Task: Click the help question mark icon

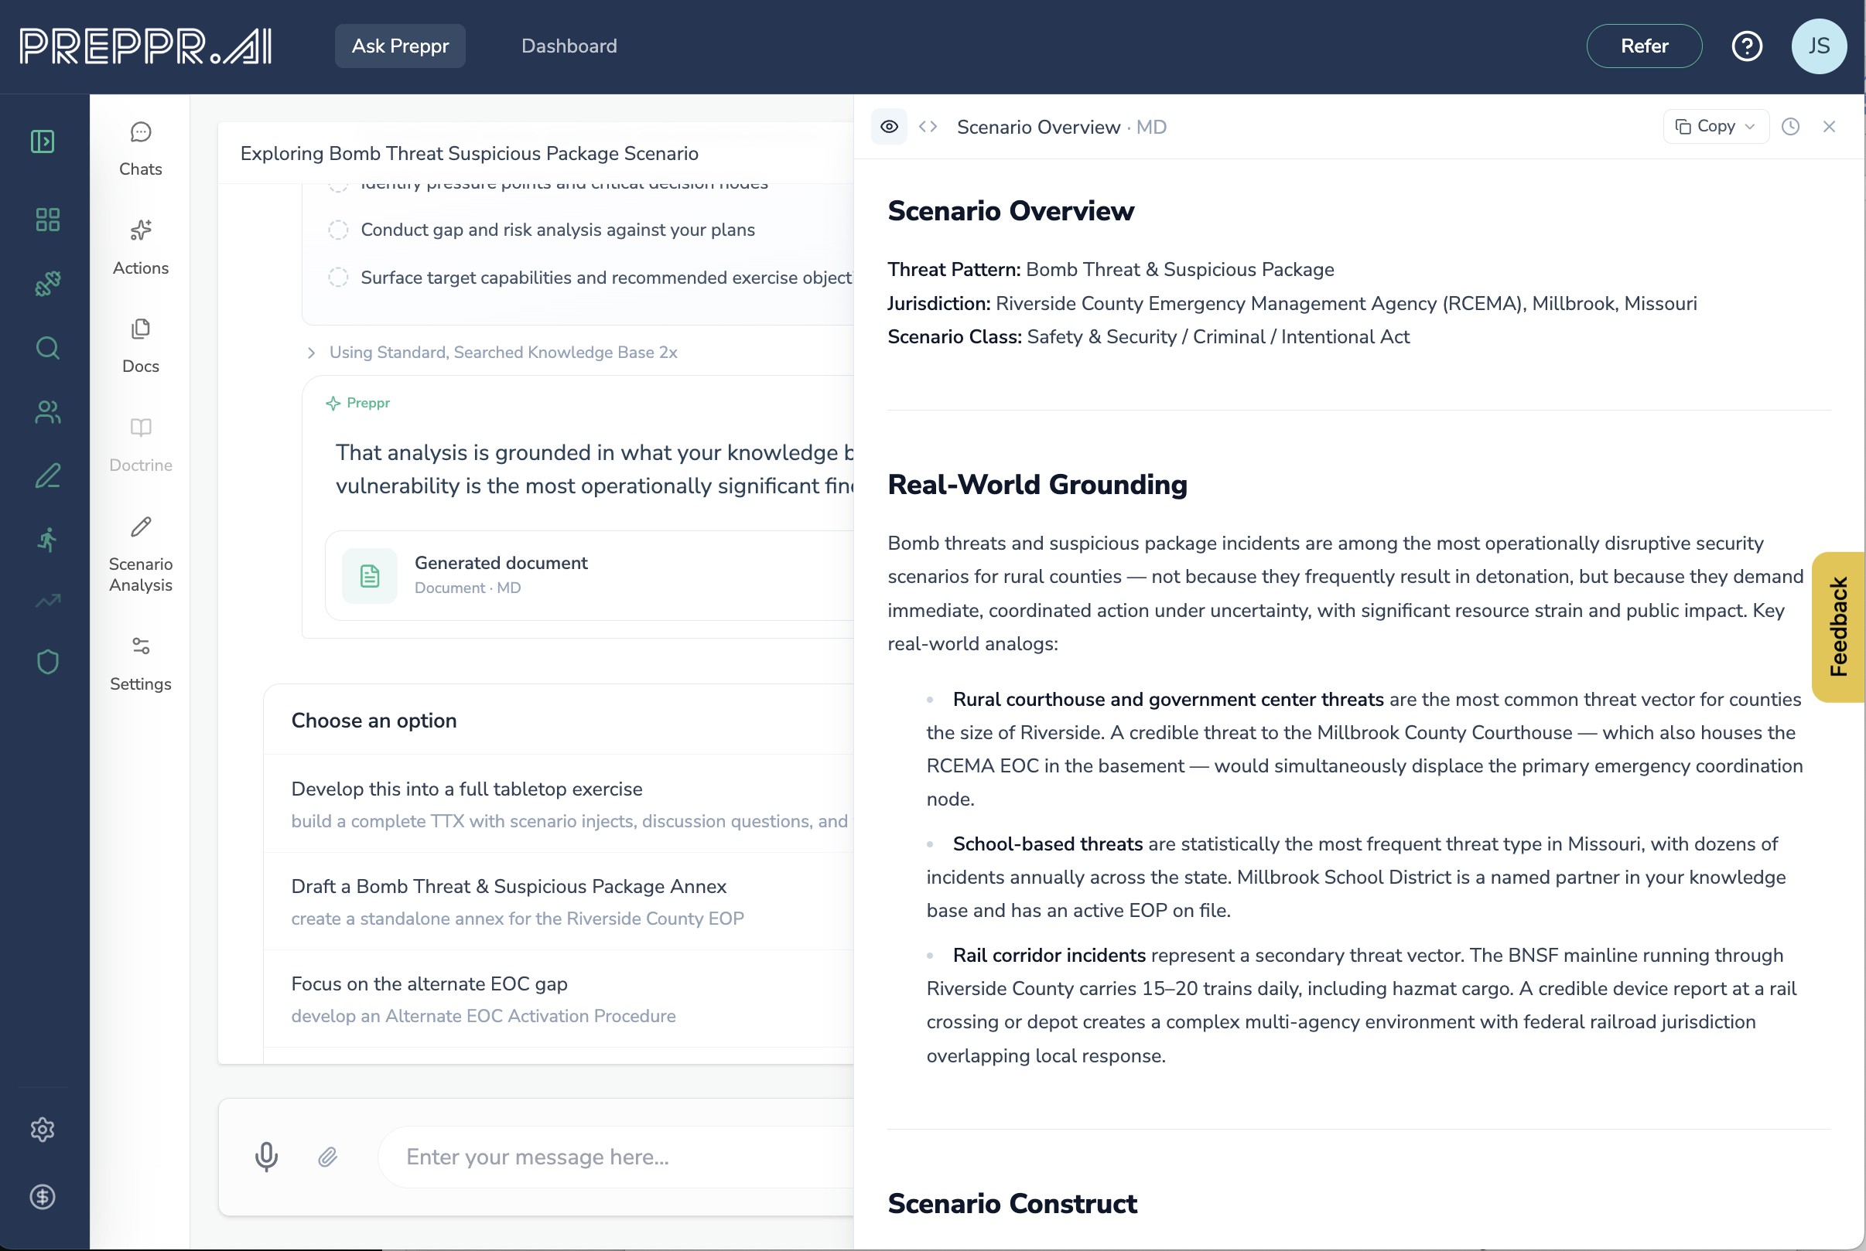Action: click(1746, 46)
